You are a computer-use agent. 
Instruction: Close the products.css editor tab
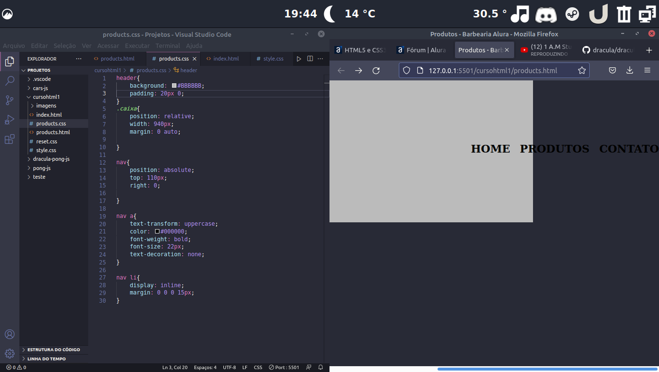195,59
